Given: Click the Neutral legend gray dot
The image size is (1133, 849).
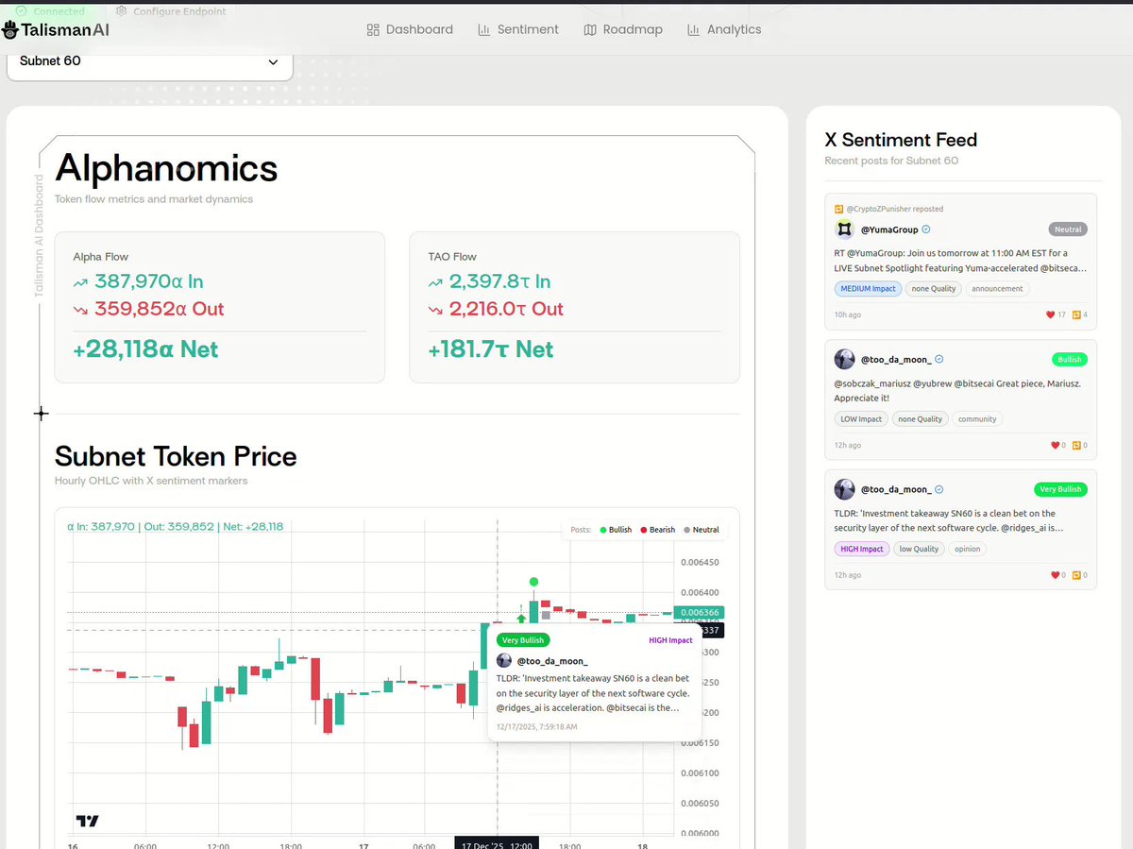Looking at the screenshot, I should 686,530.
